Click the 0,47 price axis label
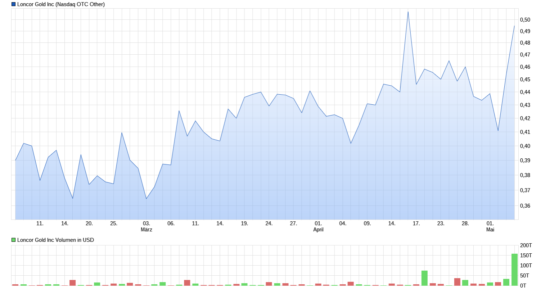 click(525, 55)
